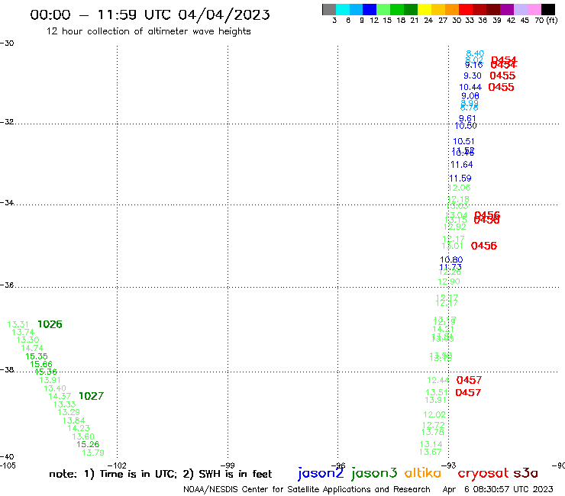Click the pink swatch in the color legend
The width and height of the screenshot is (565, 496).
point(534,9)
